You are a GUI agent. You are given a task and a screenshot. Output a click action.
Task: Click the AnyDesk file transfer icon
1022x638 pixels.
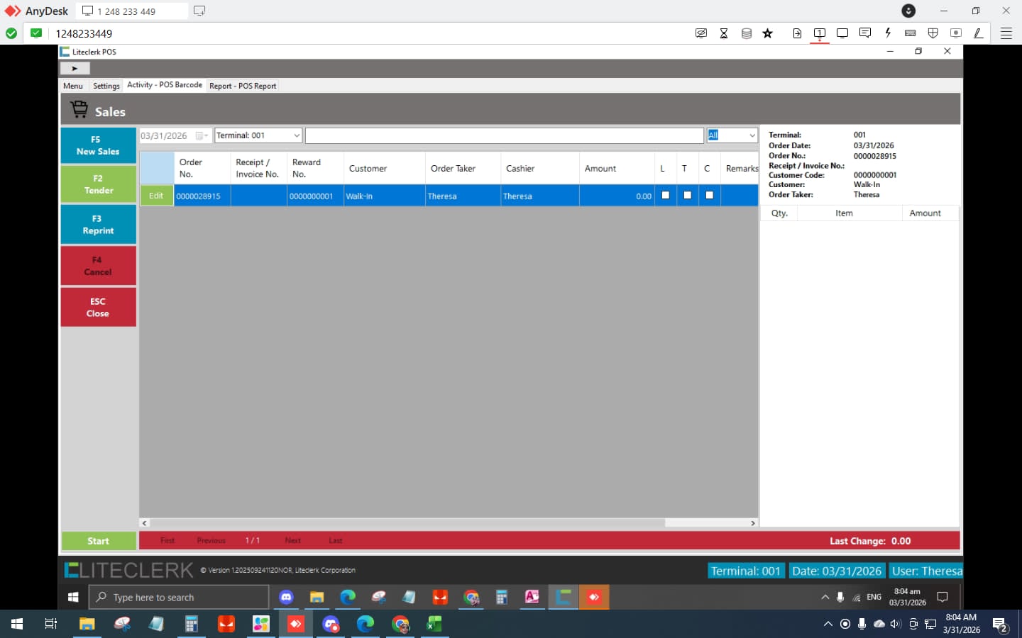click(797, 33)
